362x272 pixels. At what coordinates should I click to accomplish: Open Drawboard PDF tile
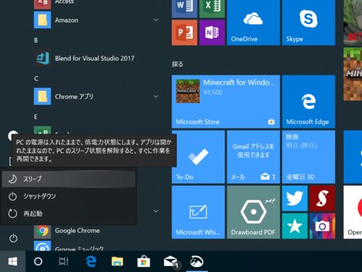[253, 212]
